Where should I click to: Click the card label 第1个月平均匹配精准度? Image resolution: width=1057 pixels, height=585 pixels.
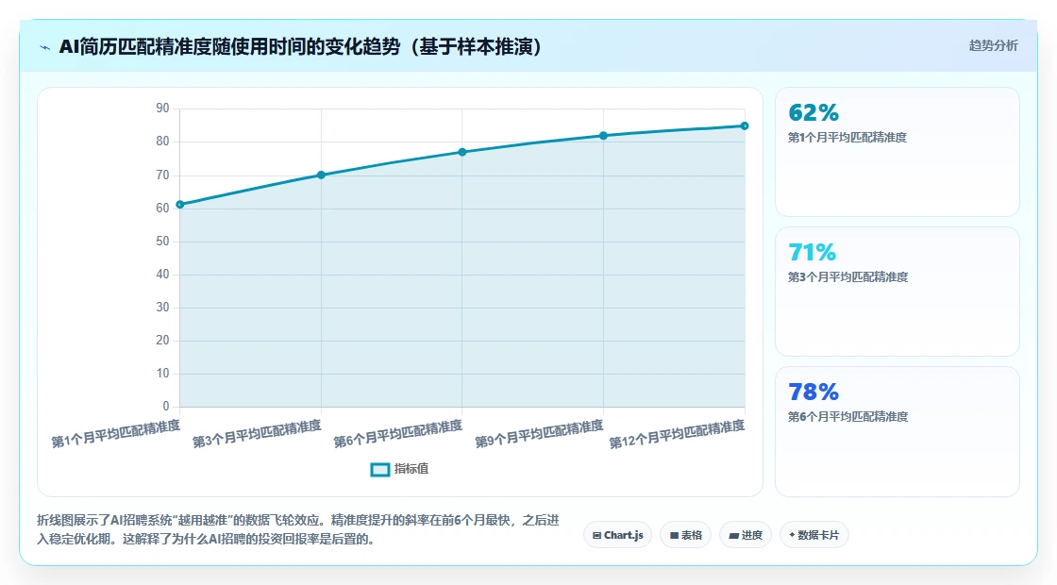coord(847,138)
